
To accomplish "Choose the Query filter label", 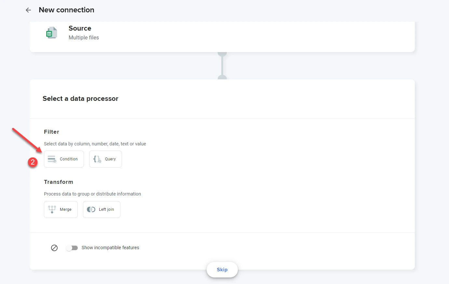I will pos(110,159).
